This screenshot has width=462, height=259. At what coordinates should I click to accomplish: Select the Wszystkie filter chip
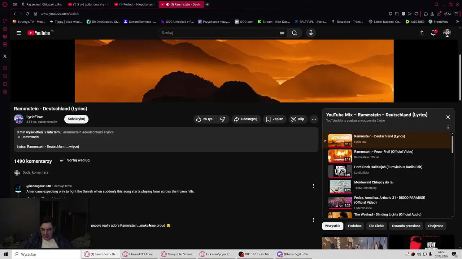pyautogui.click(x=332, y=226)
